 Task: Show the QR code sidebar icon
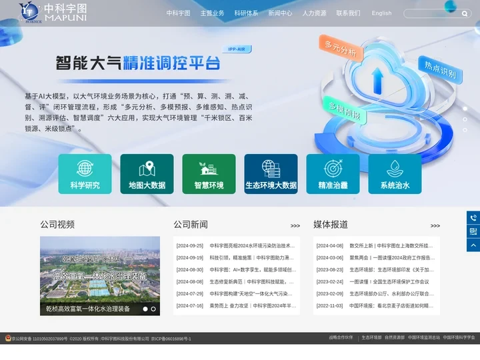pos(473,231)
